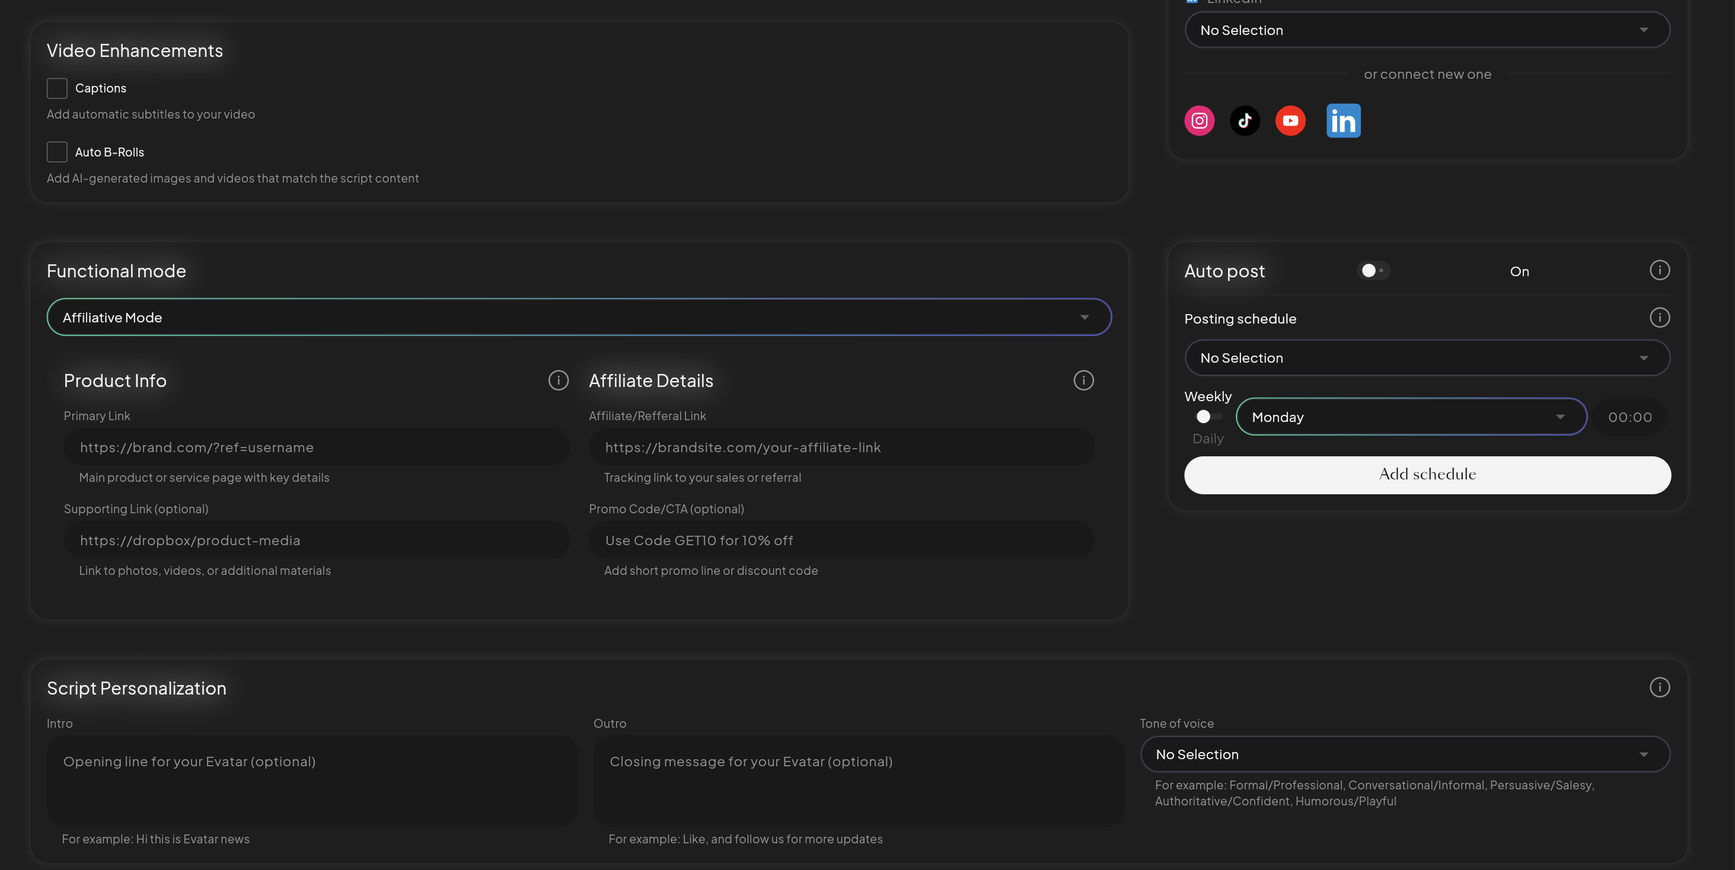Toggle Auto post on
This screenshot has height=870, width=1735.
coord(1373,270)
